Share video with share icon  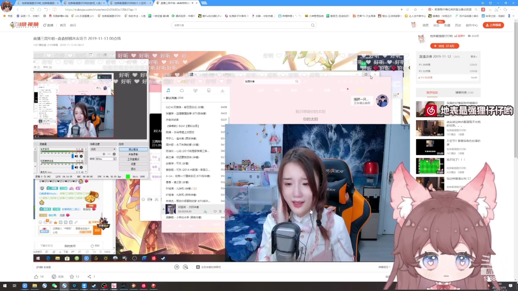click(x=89, y=277)
